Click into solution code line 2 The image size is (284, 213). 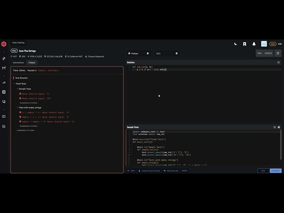pos(206,70)
